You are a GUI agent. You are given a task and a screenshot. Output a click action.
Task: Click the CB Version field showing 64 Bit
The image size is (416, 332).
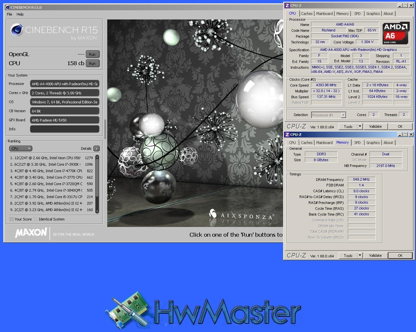coord(65,111)
